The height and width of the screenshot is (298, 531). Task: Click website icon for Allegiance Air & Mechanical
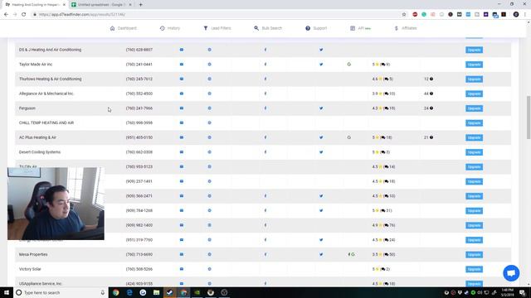(209, 94)
